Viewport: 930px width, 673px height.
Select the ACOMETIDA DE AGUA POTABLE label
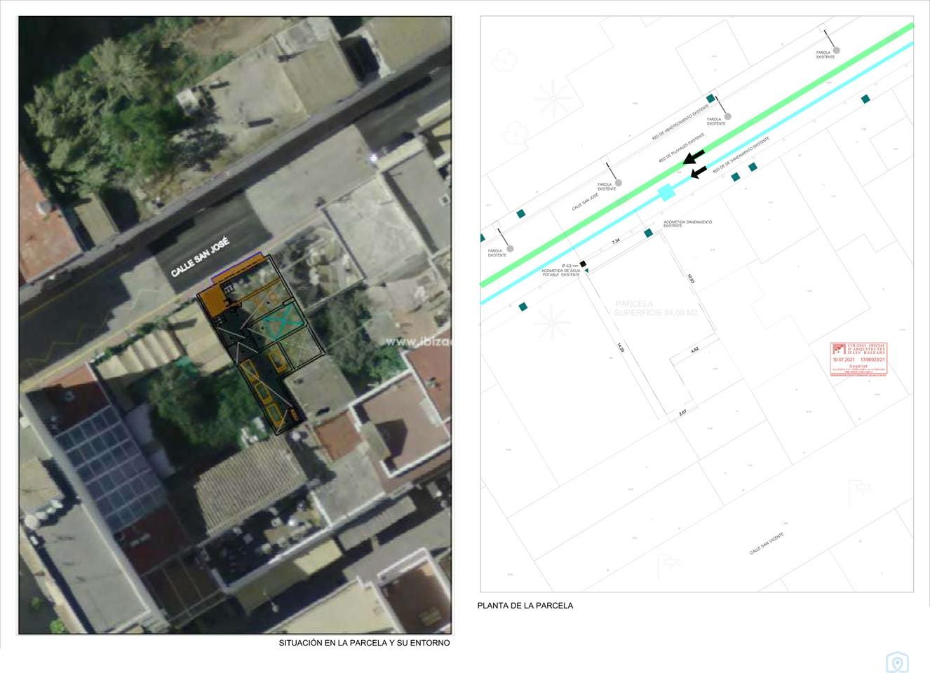(x=560, y=272)
